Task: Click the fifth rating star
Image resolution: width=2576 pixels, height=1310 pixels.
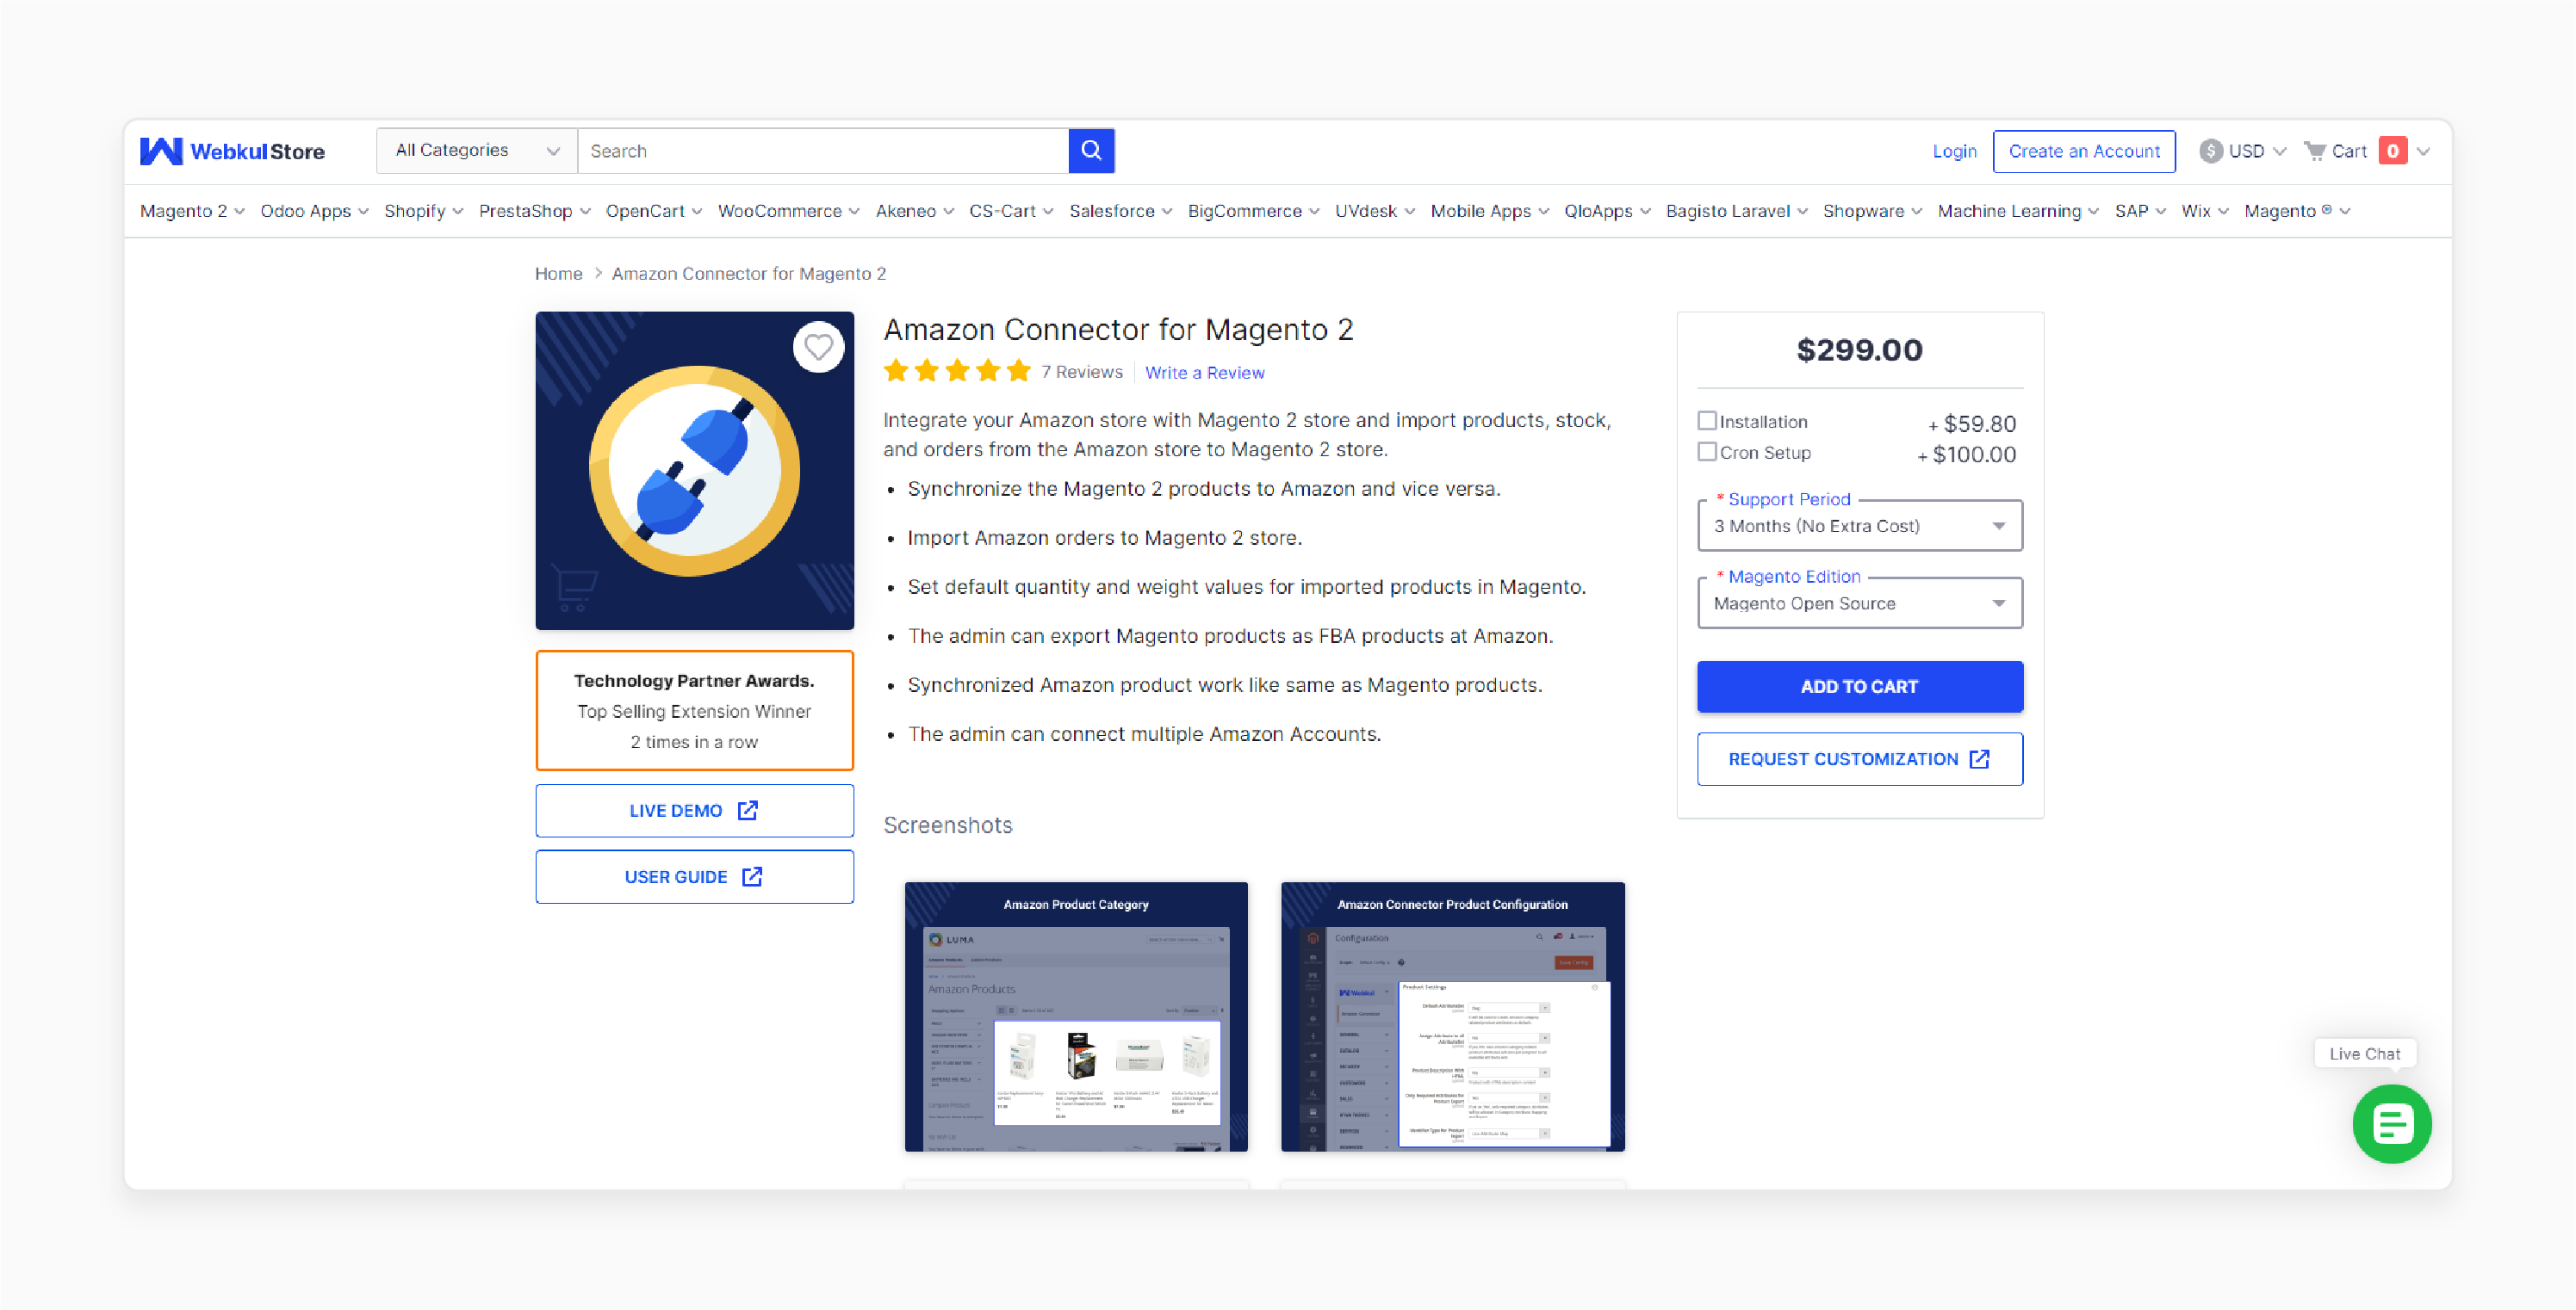Action: point(1019,372)
